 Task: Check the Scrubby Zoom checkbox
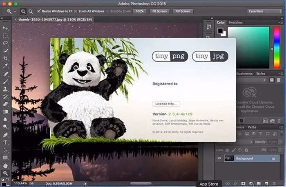[x=107, y=11]
